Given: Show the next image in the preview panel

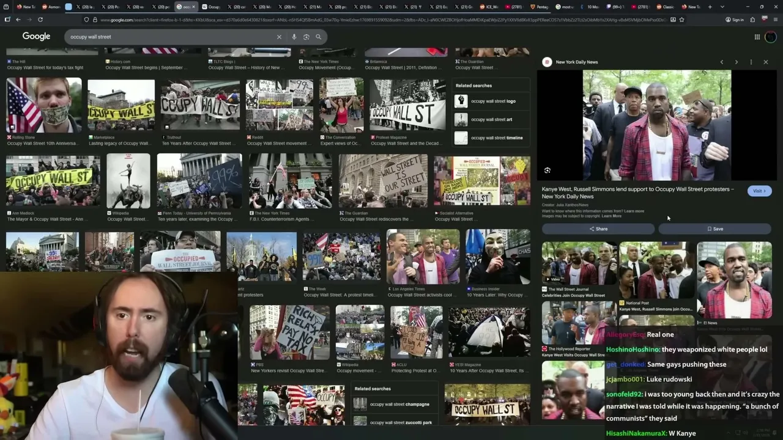Looking at the screenshot, I should 737,62.
